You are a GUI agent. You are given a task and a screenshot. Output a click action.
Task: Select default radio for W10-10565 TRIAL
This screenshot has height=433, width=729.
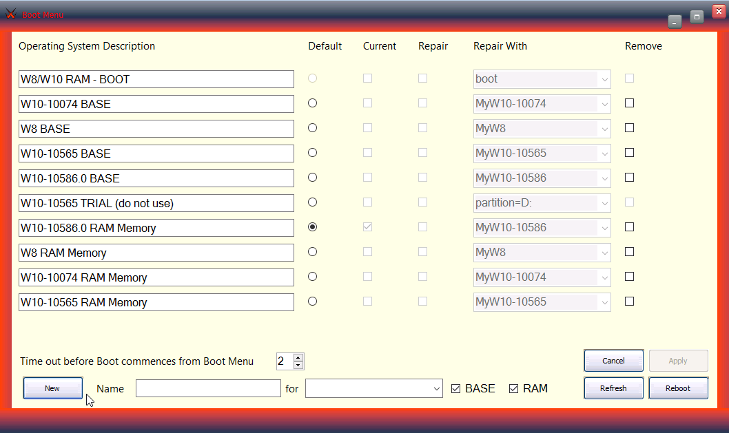tap(312, 202)
